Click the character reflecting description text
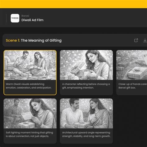 click(x=86, y=86)
